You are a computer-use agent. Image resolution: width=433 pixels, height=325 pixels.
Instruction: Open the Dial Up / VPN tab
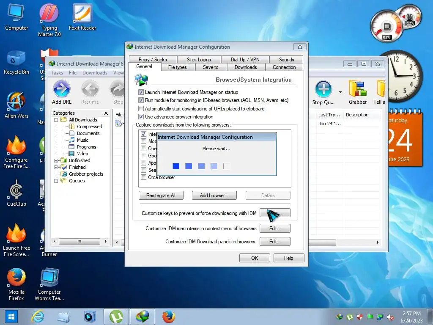pos(245,59)
